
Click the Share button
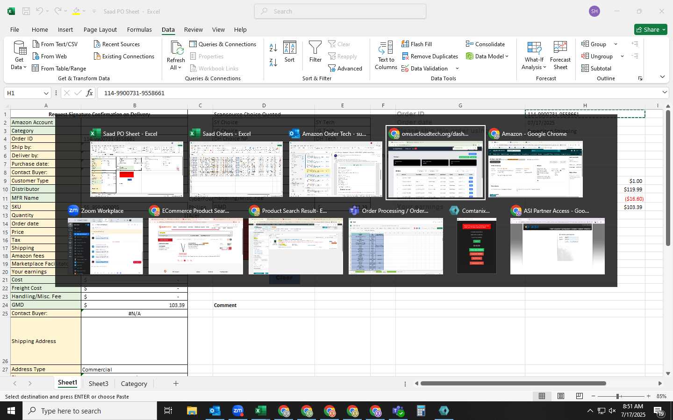coord(651,29)
